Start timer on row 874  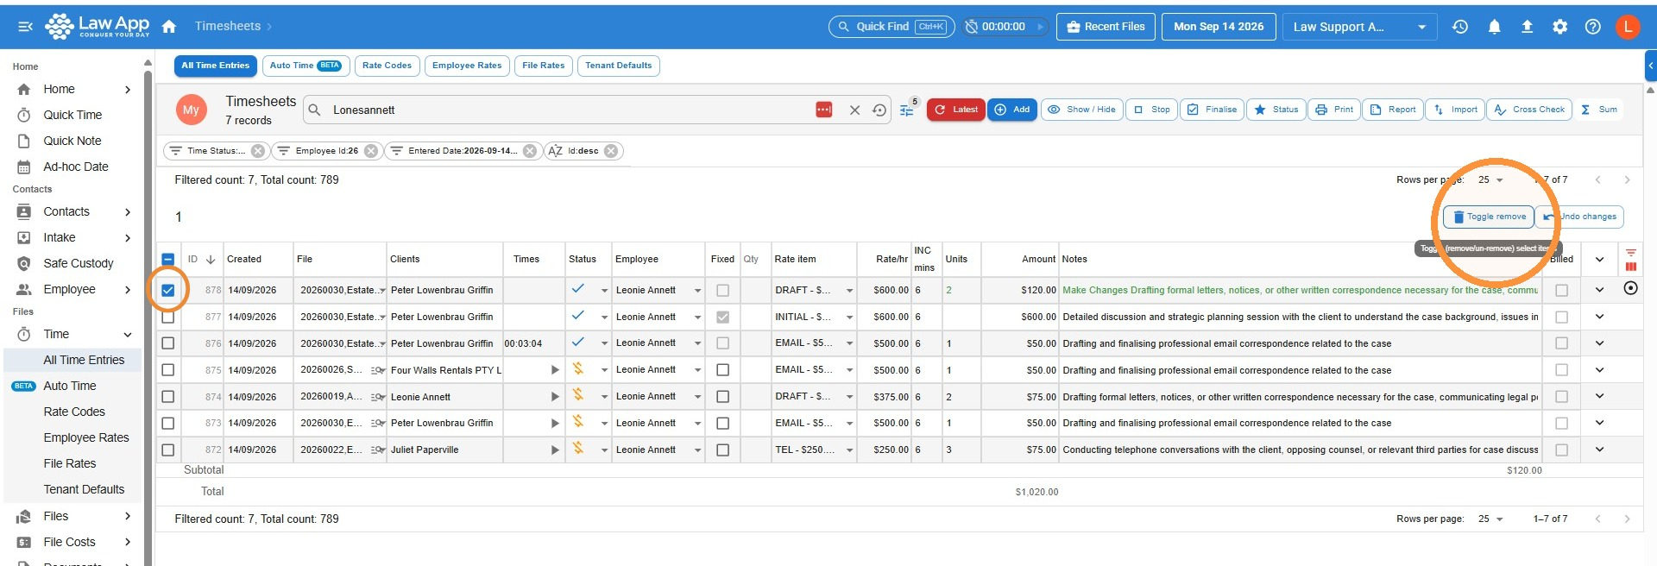pos(555,397)
